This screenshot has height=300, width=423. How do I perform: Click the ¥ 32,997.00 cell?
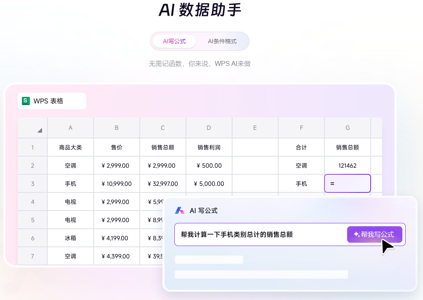coord(163,183)
